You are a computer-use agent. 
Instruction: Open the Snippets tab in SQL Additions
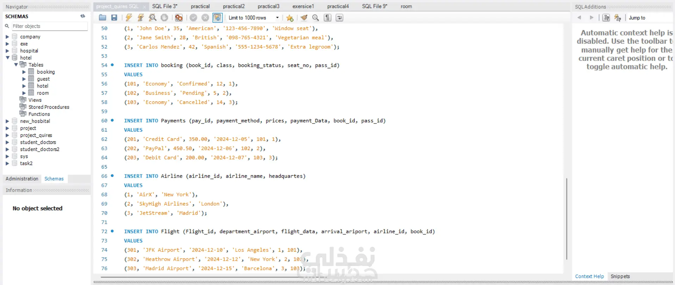point(620,277)
